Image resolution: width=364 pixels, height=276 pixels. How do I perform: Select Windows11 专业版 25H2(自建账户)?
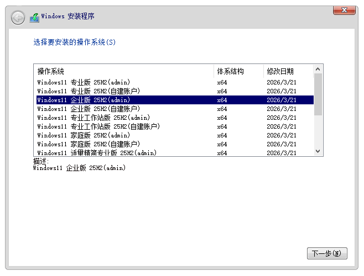pos(175,91)
